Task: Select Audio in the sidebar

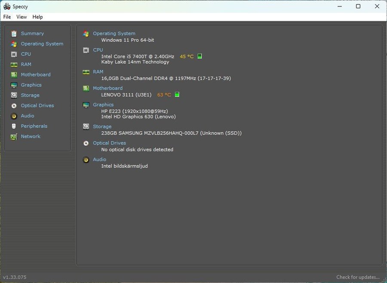Action: [x=28, y=116]
